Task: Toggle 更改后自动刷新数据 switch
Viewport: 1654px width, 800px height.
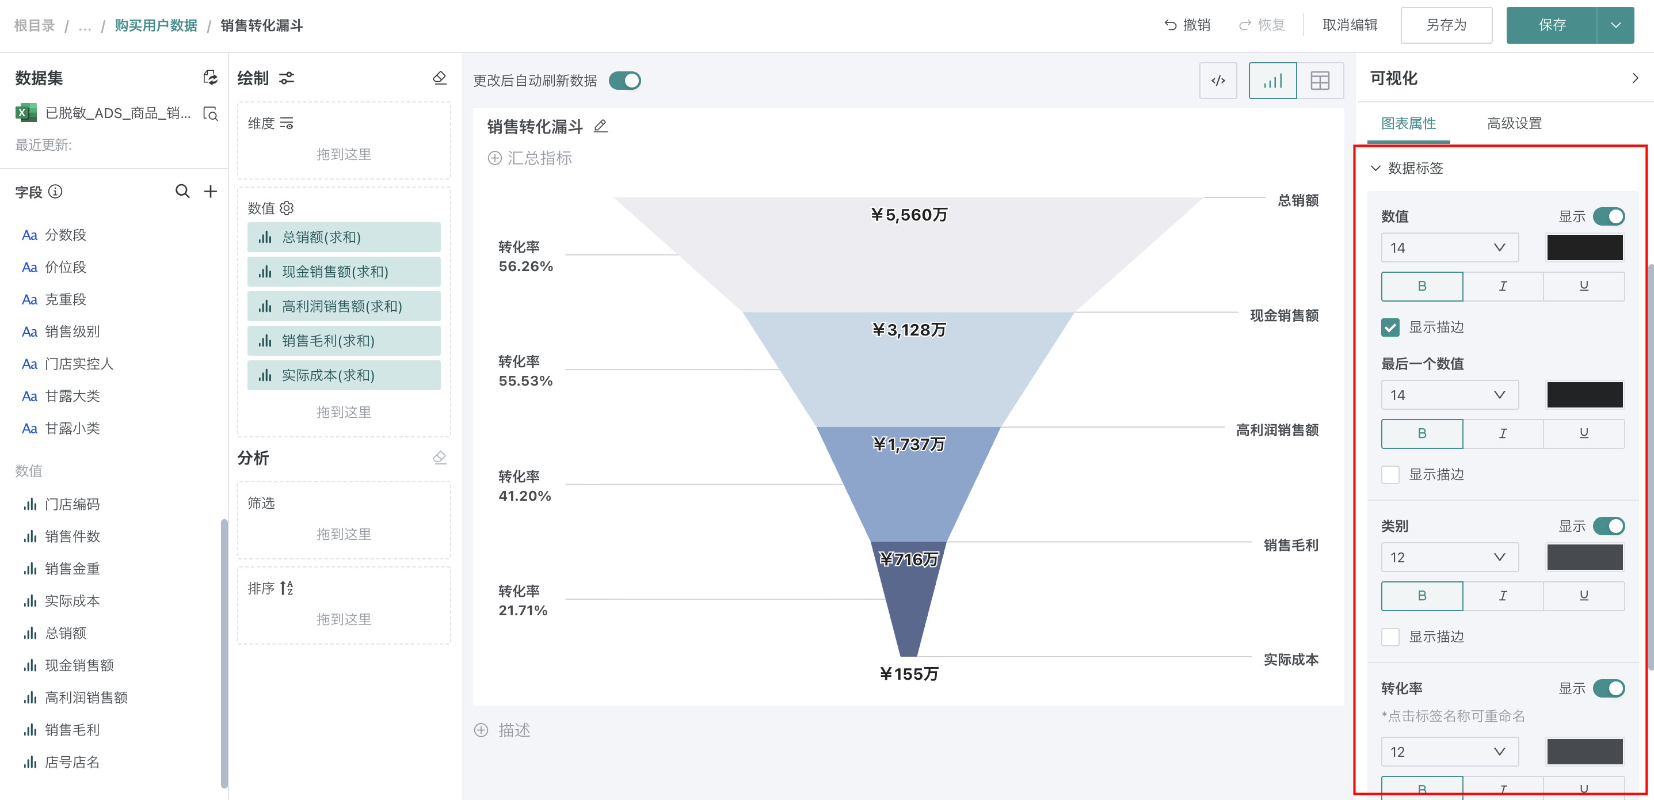Action: click(x=624, y=81)
